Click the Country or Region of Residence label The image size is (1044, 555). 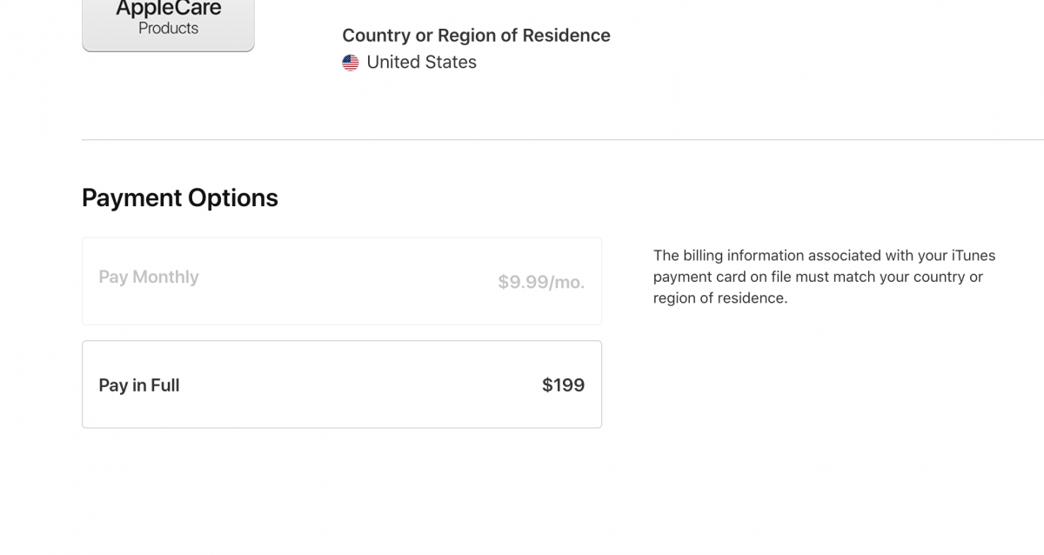click(476, 36)
